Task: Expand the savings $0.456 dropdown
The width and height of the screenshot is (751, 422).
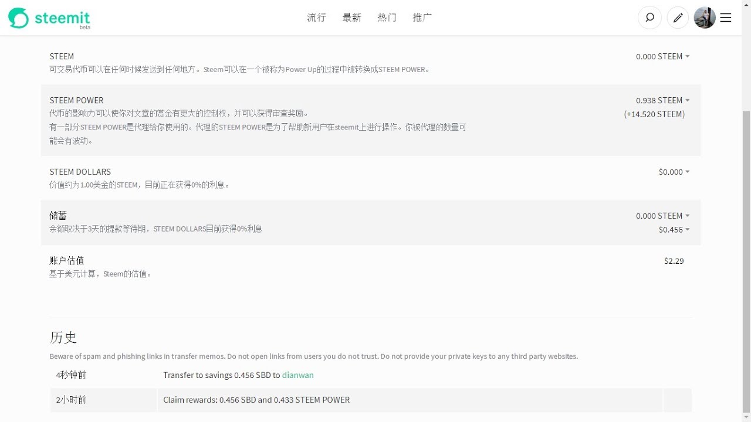Action: 674,230
